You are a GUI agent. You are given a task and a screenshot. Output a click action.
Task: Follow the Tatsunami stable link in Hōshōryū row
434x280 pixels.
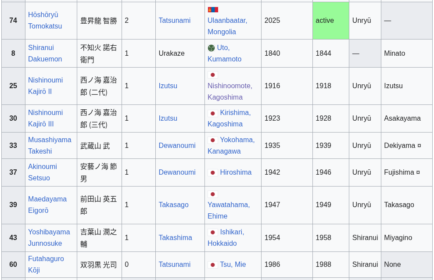pyautogui.click(x=174, y=20)
